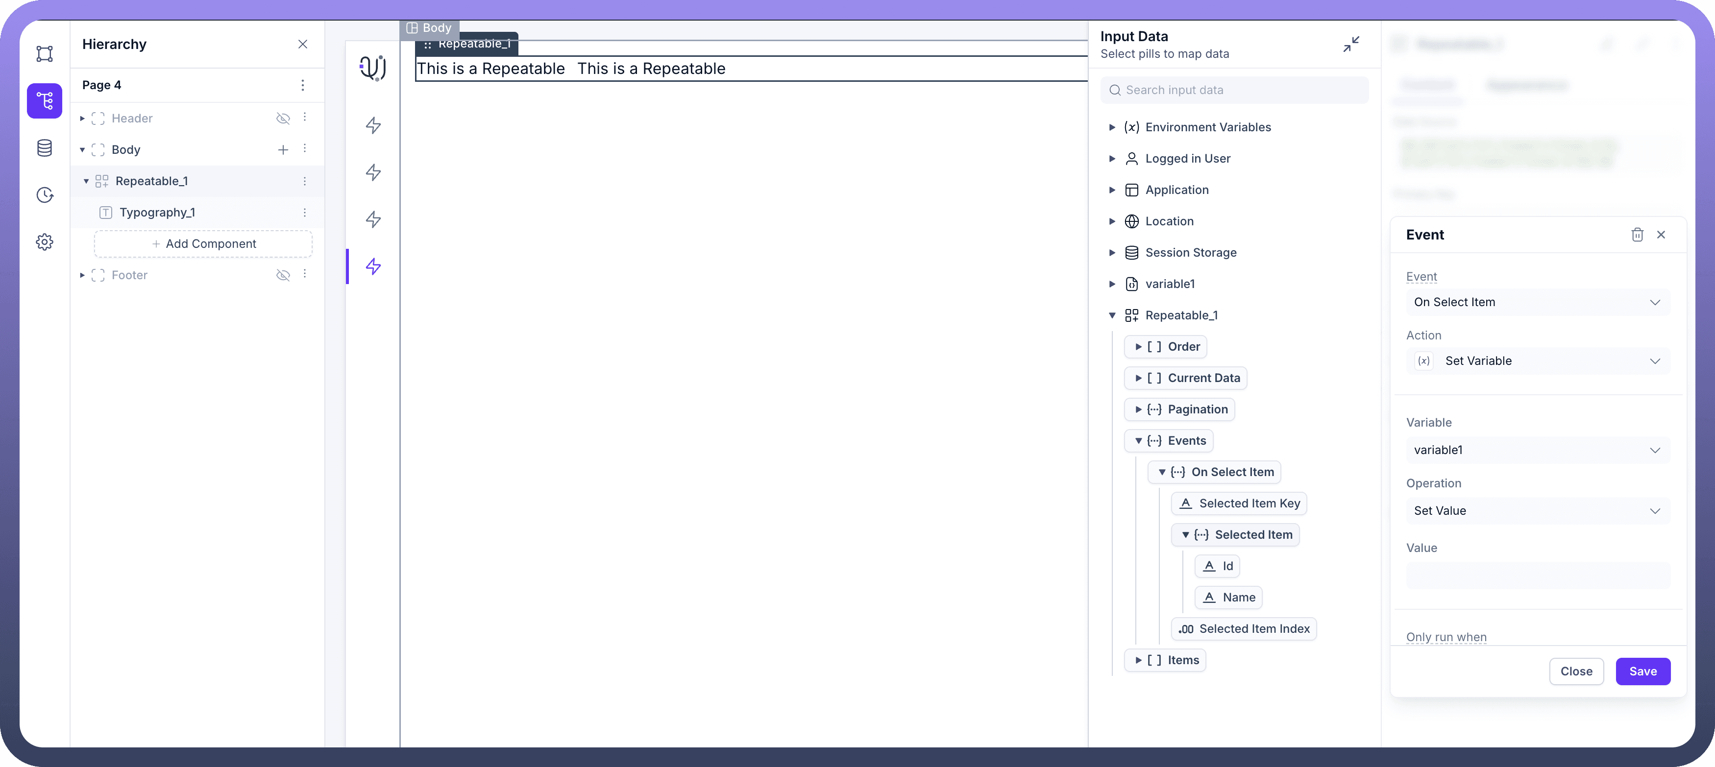This screenshot has width=1715, height=767.
Task: Select the Selected Item Key pill
Action: (1239, 503)
